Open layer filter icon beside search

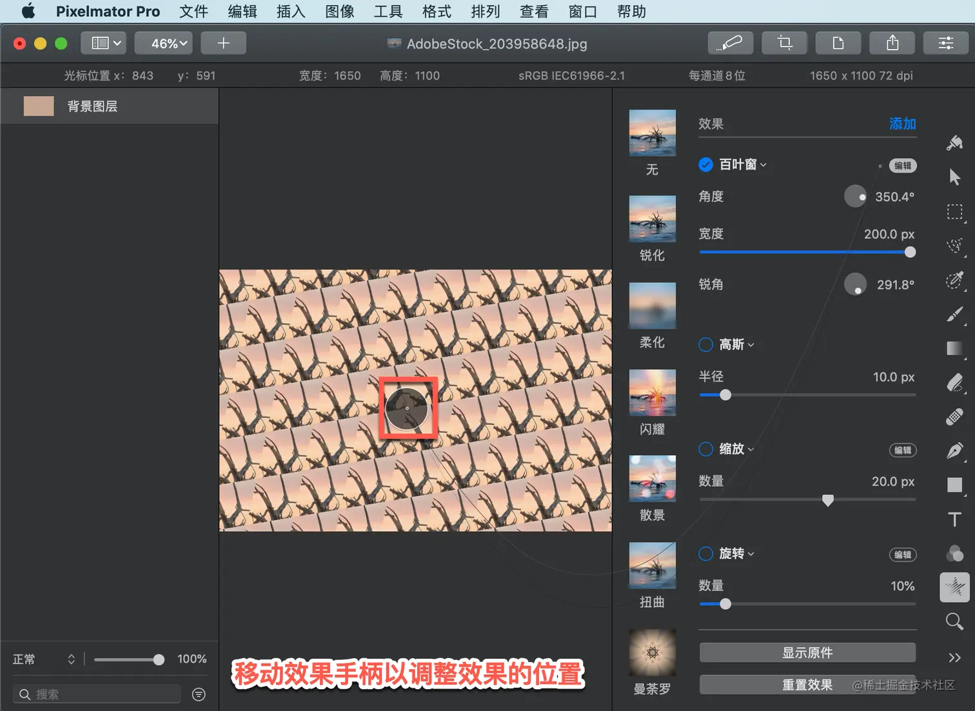pyautogui.click(x=199, y=694)
